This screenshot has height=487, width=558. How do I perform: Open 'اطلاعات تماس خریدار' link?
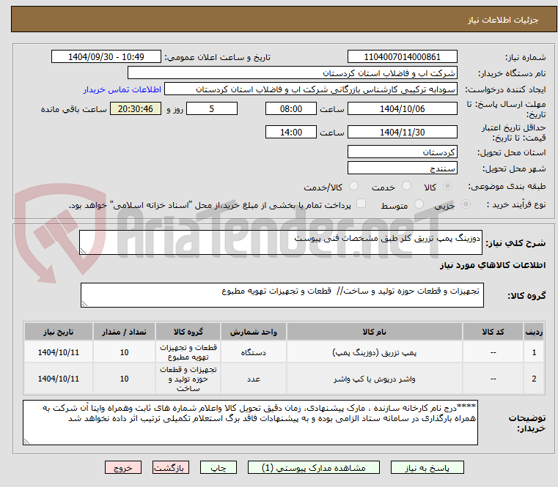122,89
